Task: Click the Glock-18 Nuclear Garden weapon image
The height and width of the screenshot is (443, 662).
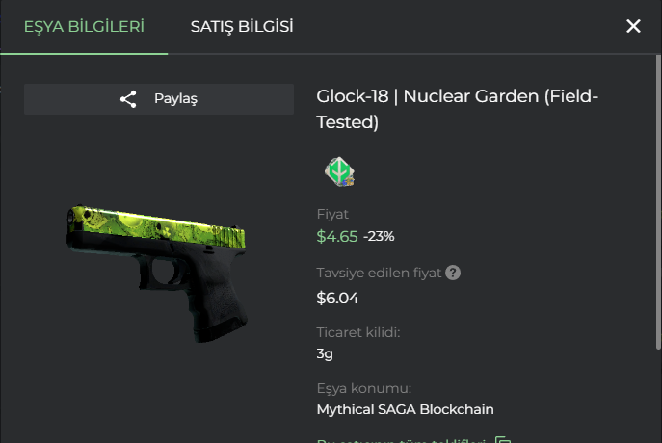Action: point(157,274)
